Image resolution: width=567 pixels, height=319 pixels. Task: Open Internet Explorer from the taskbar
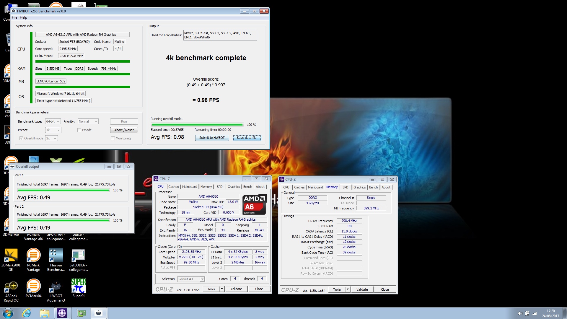tap(27, 313)
